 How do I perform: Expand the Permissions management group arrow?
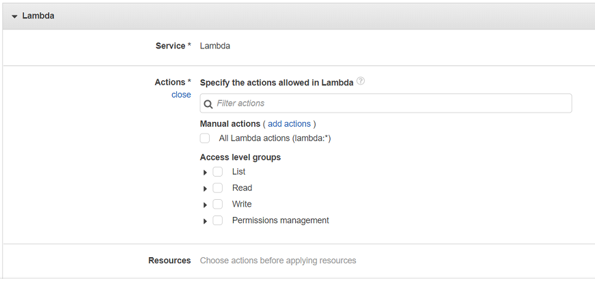(205, 222)
